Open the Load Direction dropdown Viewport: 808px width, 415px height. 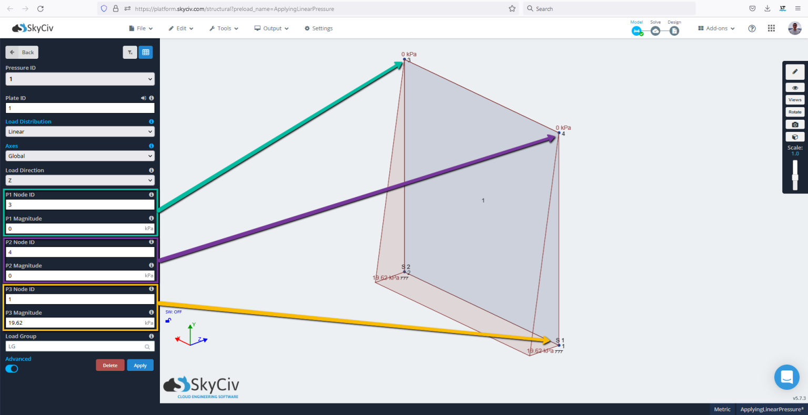click(80, 180)
